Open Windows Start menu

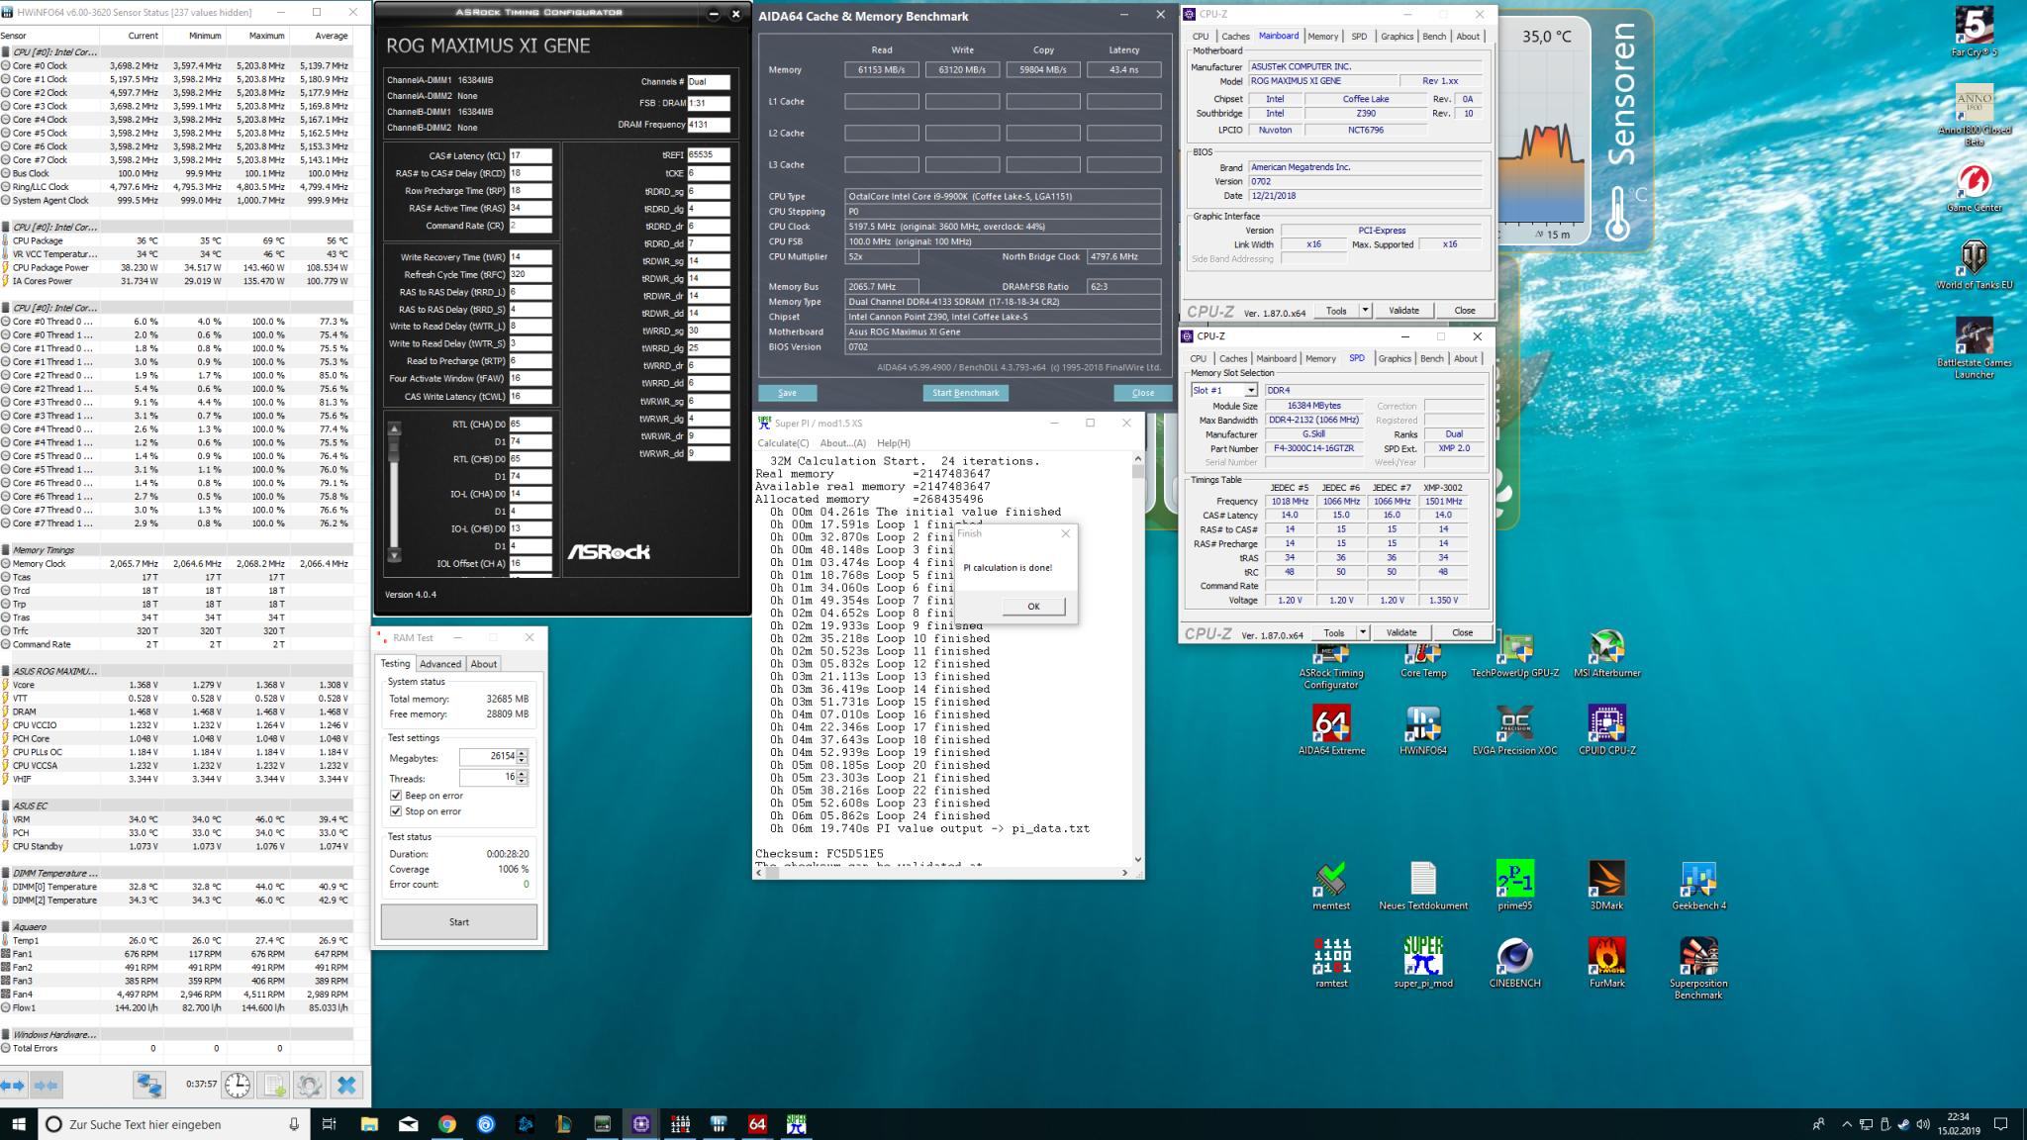19,1123
